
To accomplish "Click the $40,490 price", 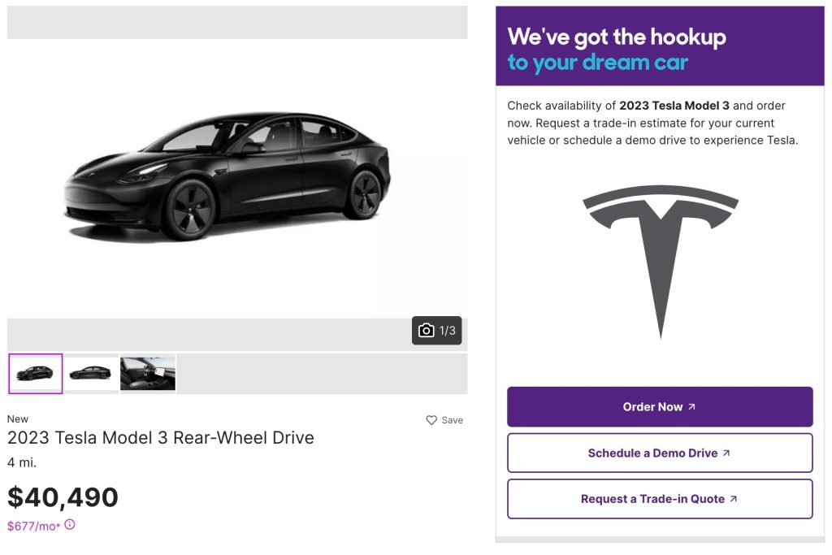I will point(63,497).
